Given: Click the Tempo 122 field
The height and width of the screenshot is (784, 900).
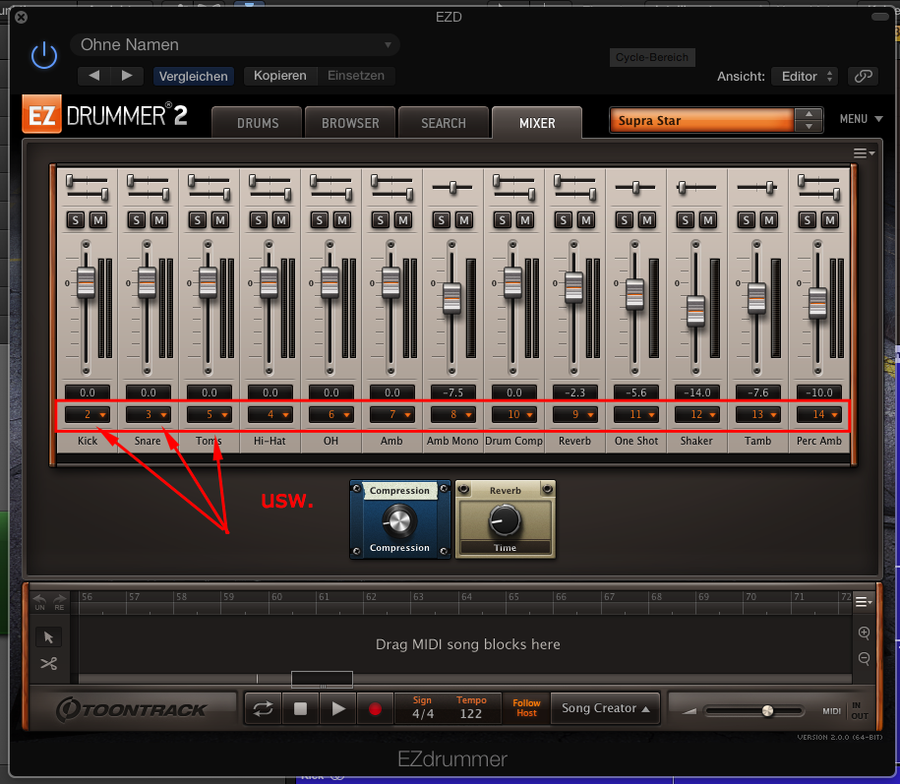Looking at the screenshot, I should click(x=471, y=707).
